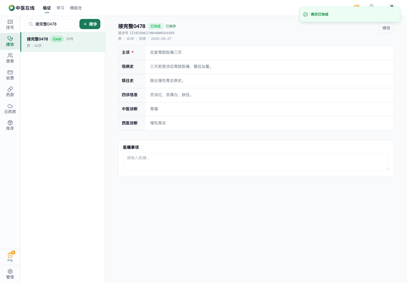Click the 已完成 status tag in header
Viewport: 407px width, 283px height.
155,26
